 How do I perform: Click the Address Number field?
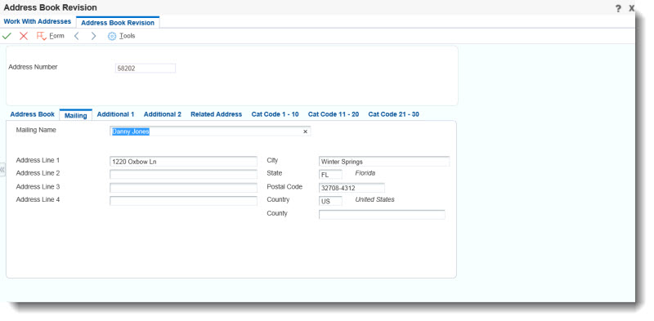point(146,69)
